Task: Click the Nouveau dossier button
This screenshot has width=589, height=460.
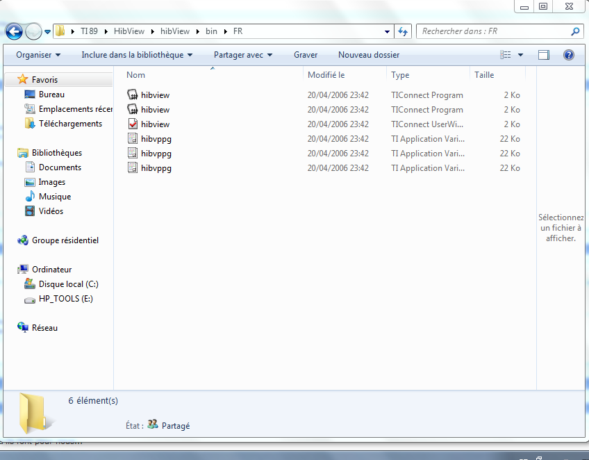Action: tap(369, 55)
